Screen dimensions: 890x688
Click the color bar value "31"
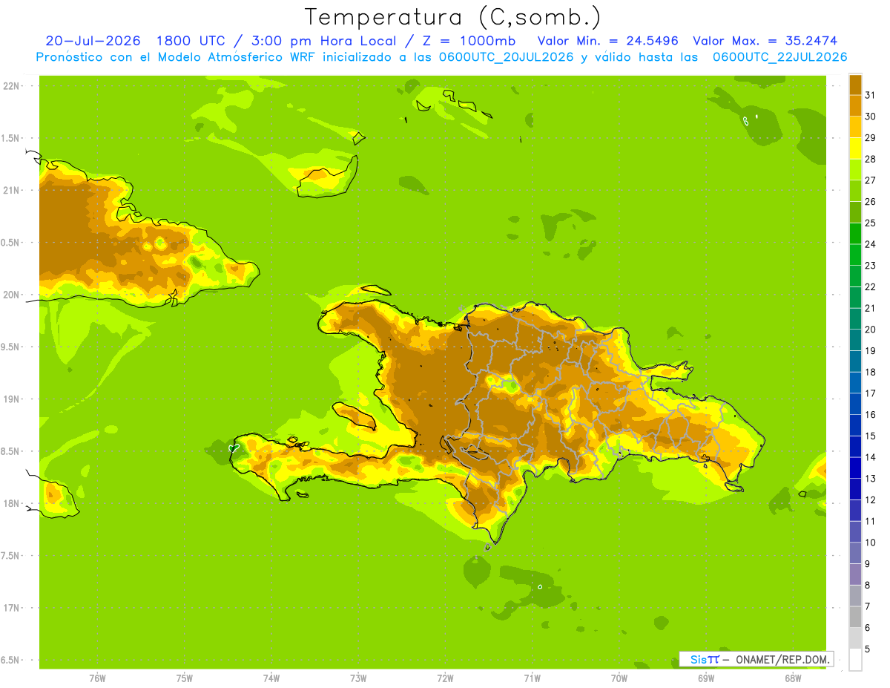[x=870, y=95]
